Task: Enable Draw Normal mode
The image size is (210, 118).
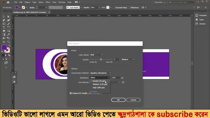Action: (x=3, y=59)
